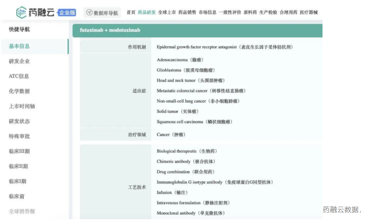Click the compass icon beside 数据库导航
The height and width of the screenshot is (220, 367).
89,13
